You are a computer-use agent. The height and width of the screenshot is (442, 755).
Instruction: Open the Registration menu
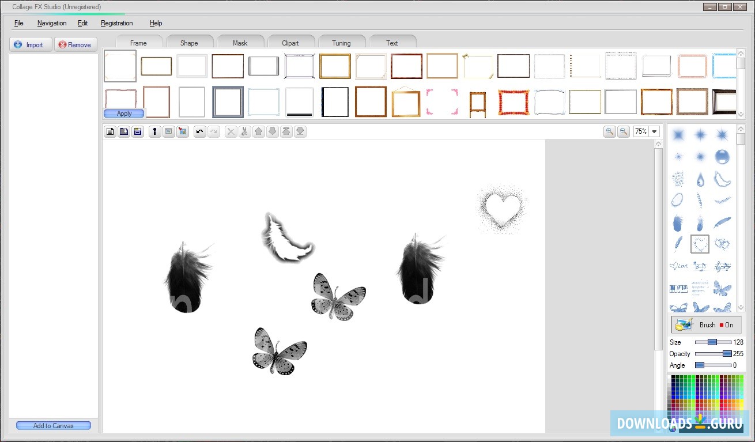116,23
